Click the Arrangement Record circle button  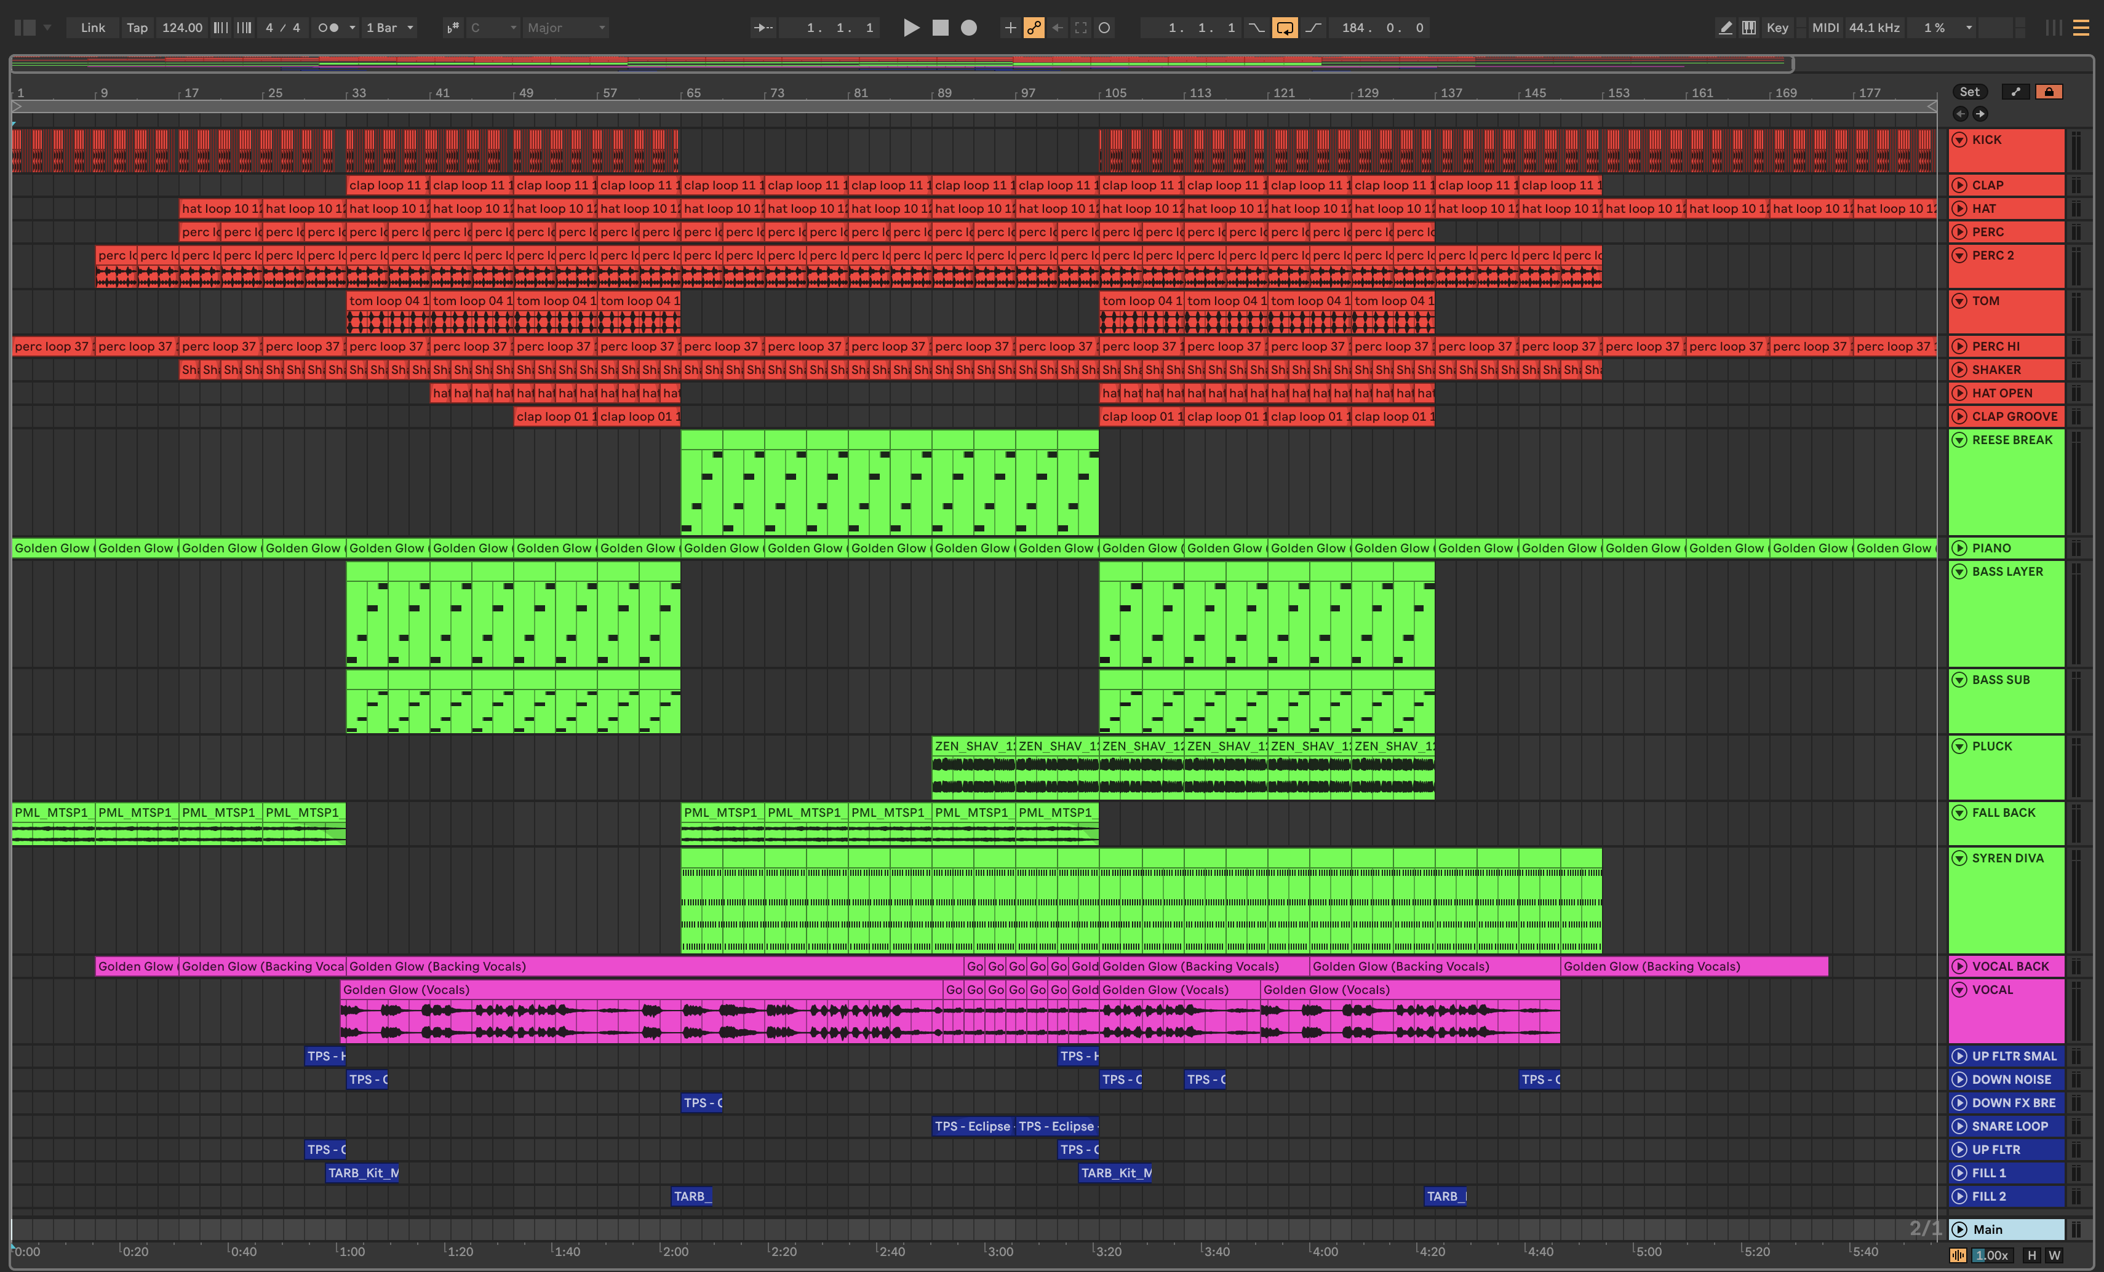pos(968,28)
